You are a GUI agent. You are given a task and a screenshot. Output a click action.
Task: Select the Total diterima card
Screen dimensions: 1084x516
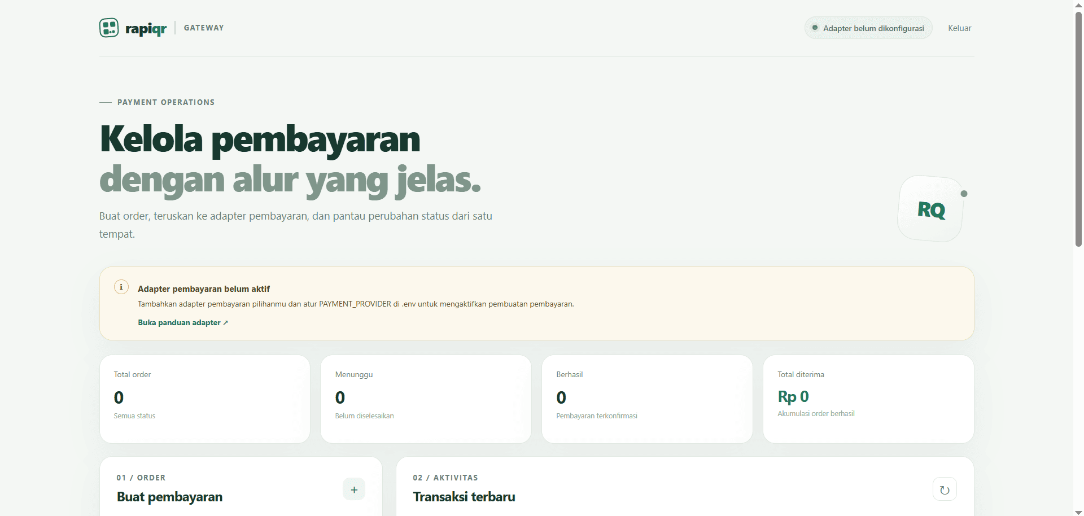click(x=868, y=399)
